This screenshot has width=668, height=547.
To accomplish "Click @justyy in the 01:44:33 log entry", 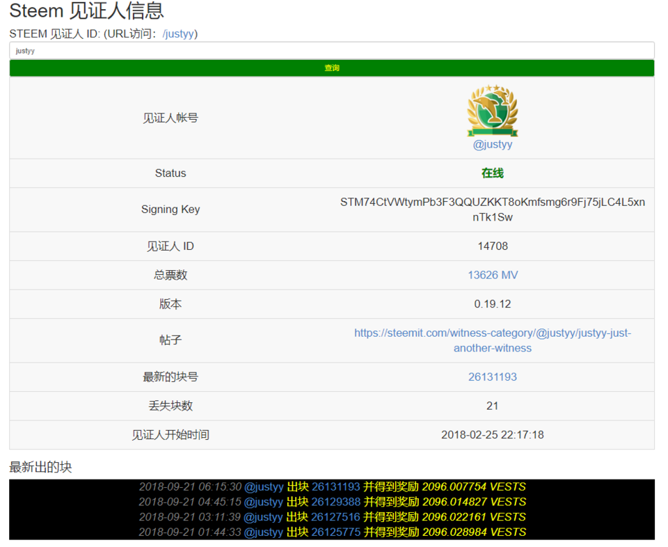I will tap(264, 532).
